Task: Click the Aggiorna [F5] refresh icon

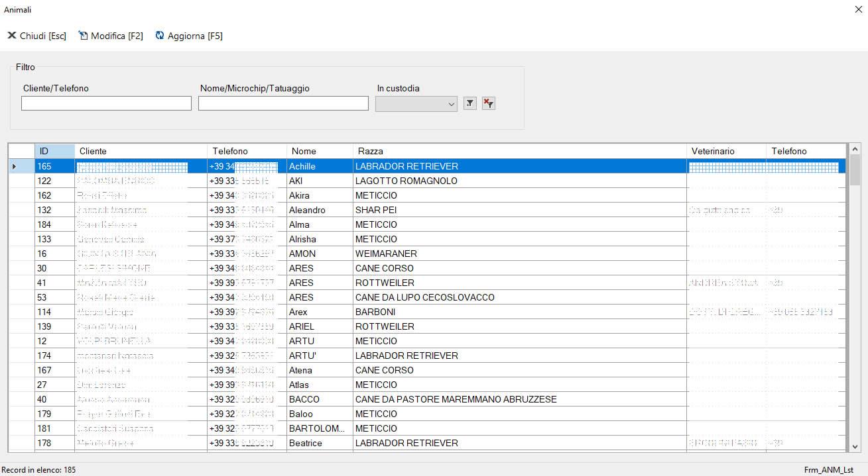Action: pyautogui.click(x=160, y=36)
